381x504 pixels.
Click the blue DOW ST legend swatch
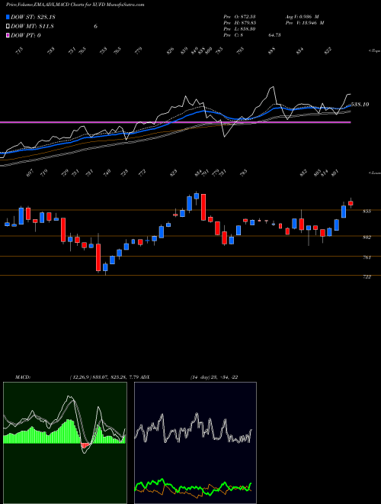(x=8, y=17)
